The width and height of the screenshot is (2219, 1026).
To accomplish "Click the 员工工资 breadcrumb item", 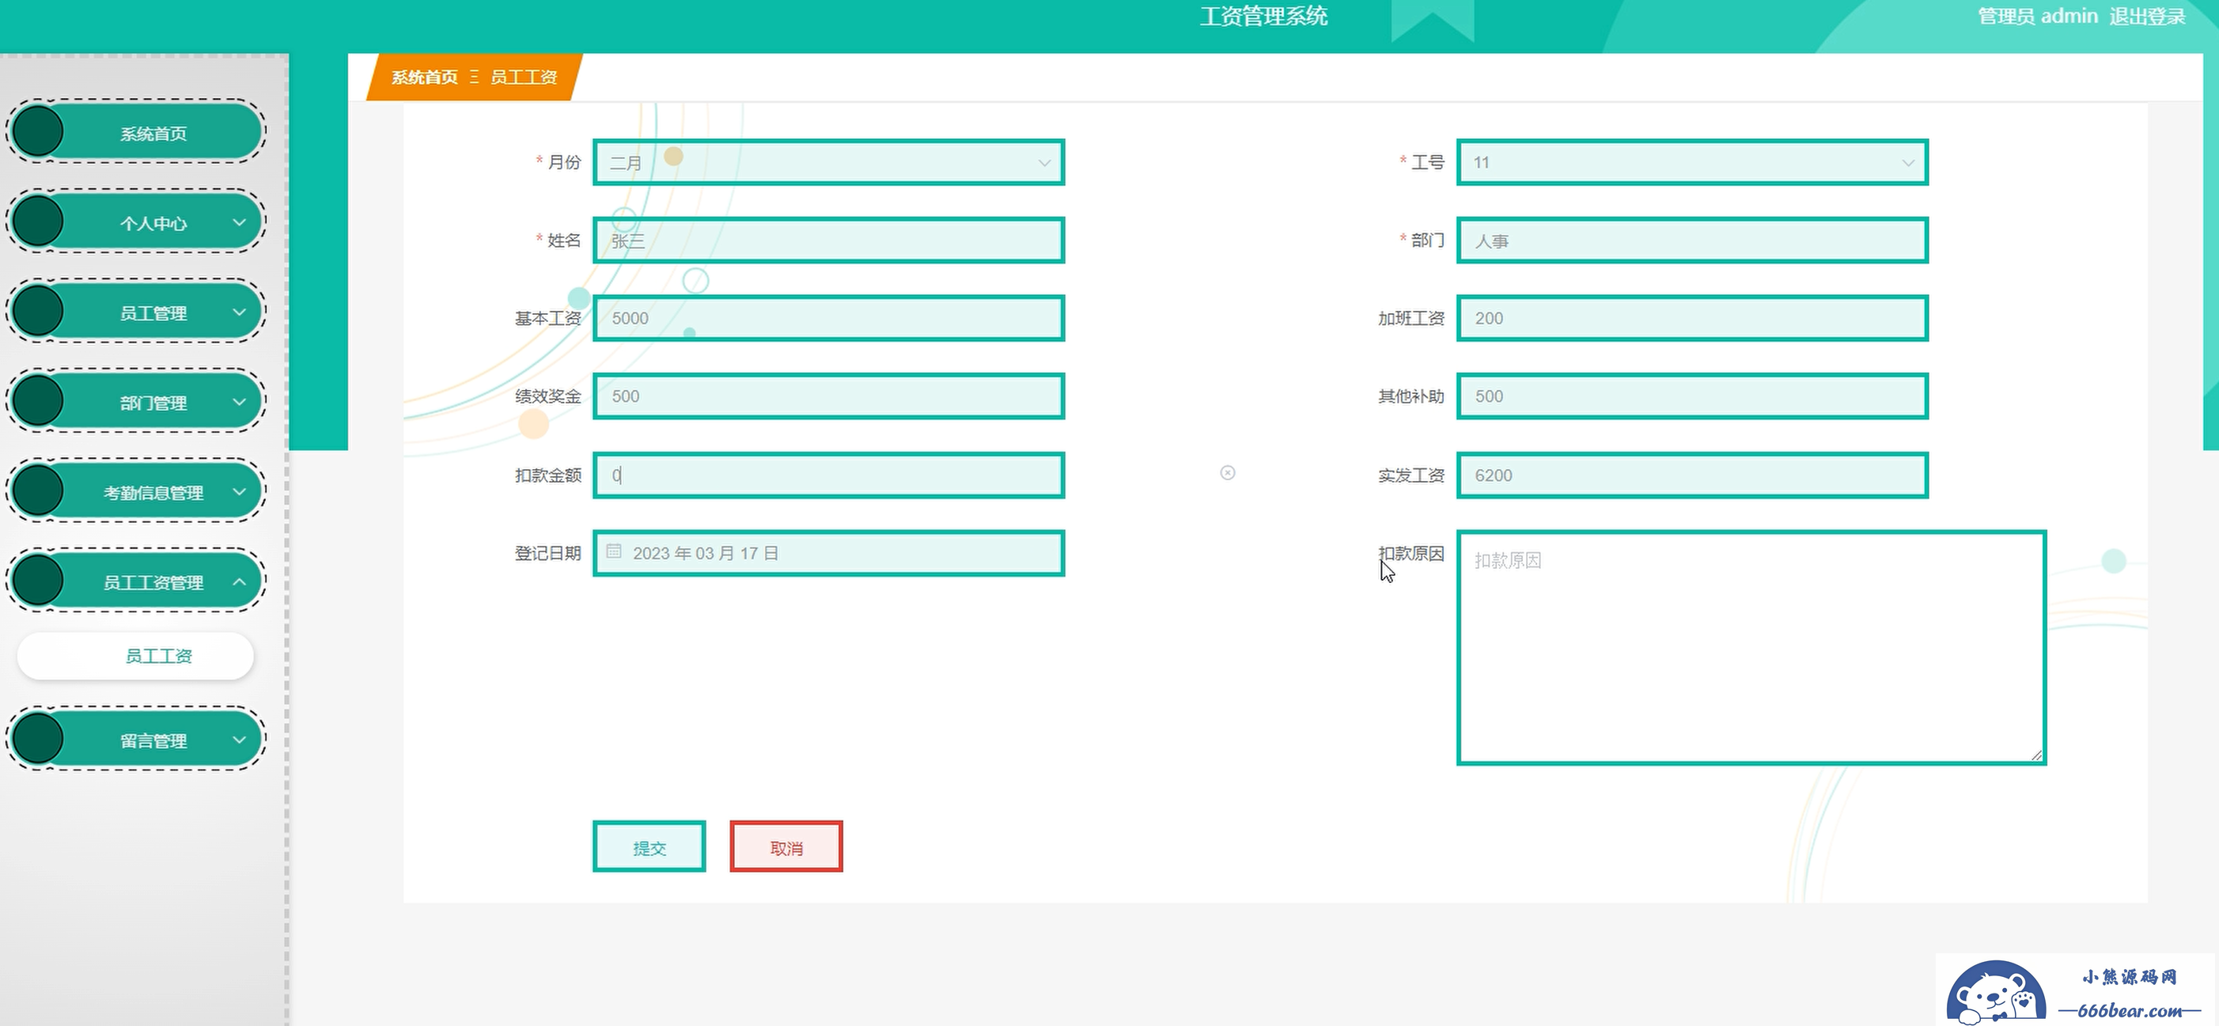I will (524, 78).
